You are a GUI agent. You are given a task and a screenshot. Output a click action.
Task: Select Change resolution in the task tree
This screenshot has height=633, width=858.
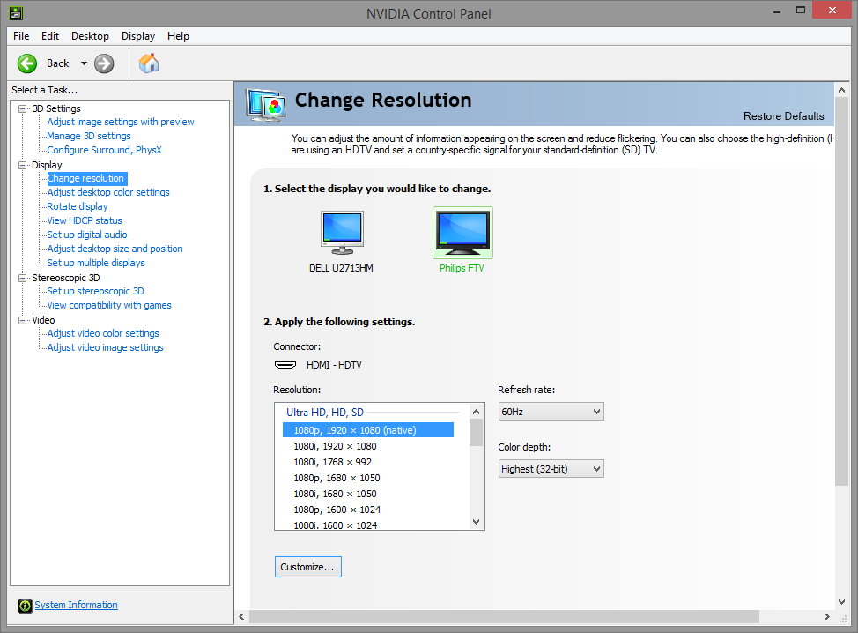[x=86, y=178]
